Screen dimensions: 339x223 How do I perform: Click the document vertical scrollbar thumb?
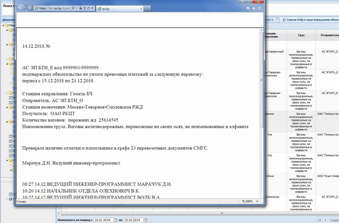point(262,80)
